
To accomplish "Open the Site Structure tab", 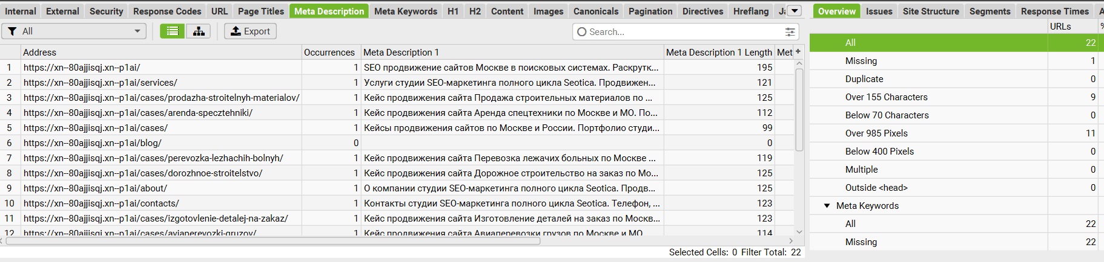I will (x=930, y=11).
